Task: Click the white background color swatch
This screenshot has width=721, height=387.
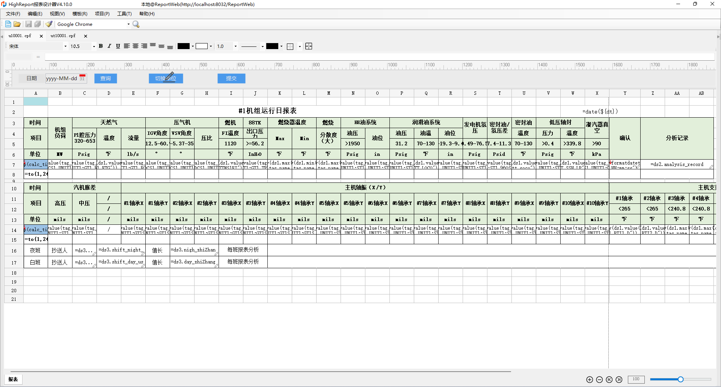Action: (202, 46)
